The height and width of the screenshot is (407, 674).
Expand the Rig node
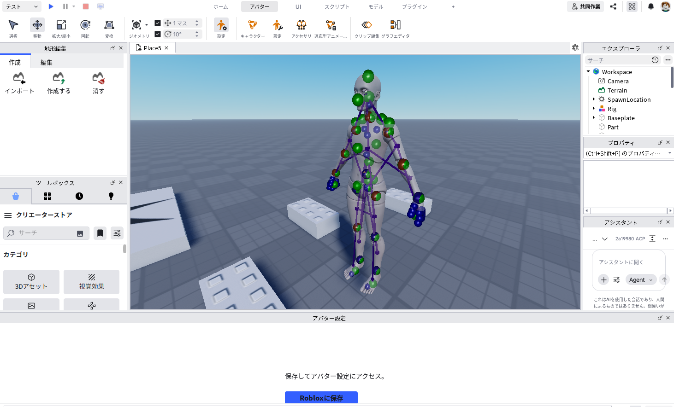(594, 108)
